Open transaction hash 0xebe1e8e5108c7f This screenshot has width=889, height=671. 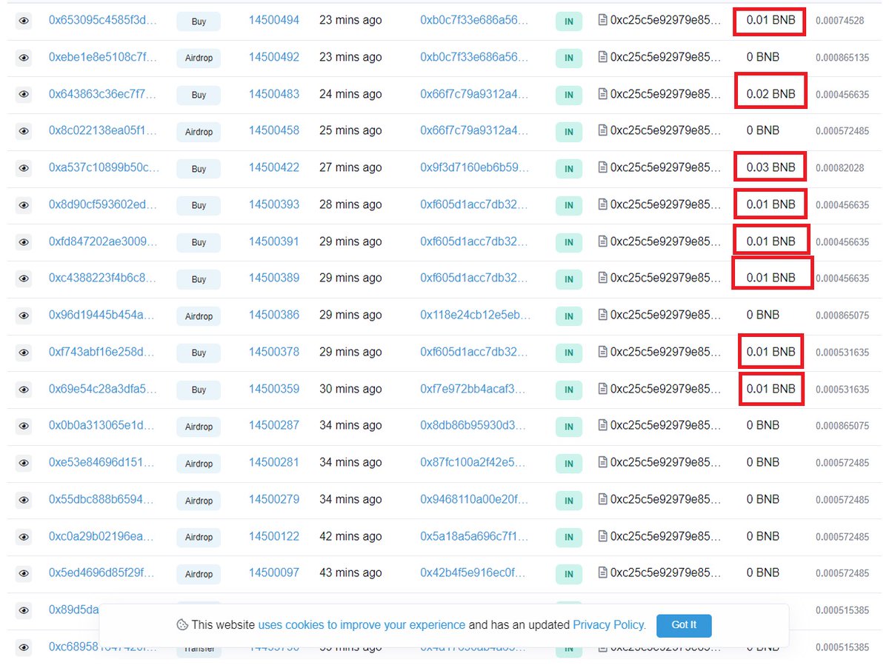(103, 57)
